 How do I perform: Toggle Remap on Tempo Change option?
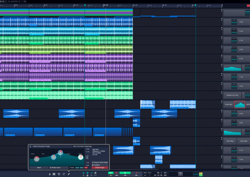click(x=100, y=162)
